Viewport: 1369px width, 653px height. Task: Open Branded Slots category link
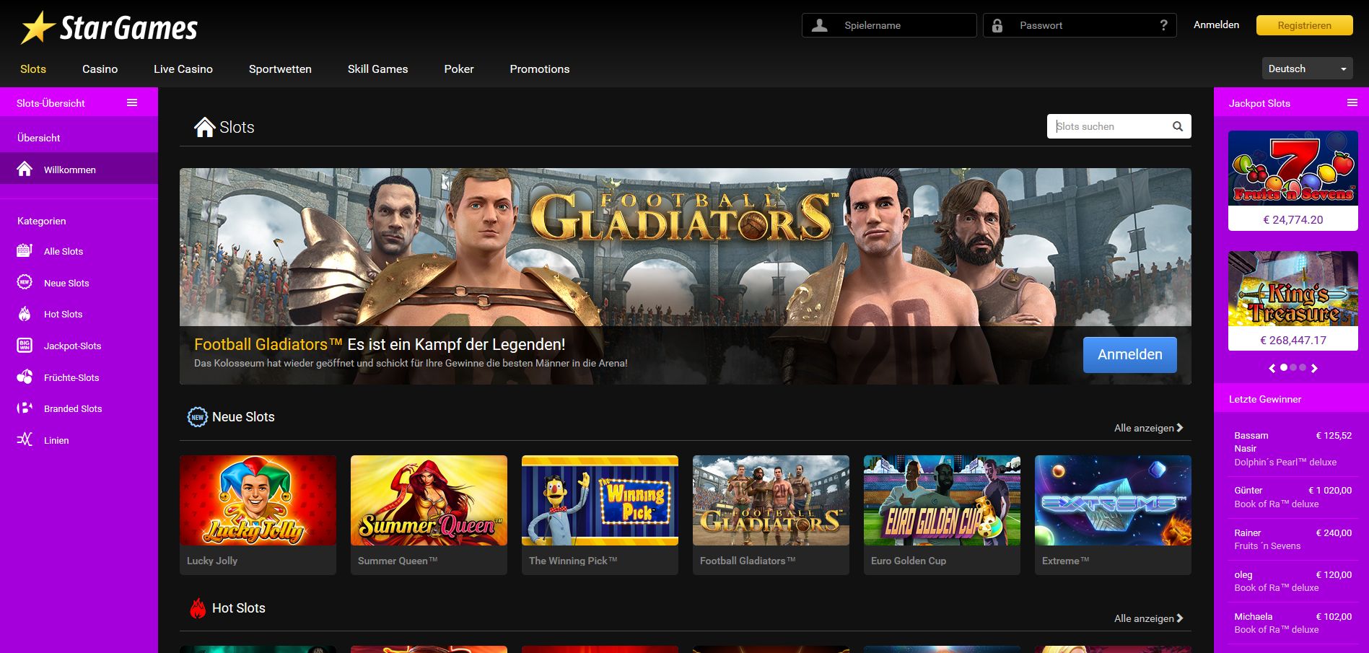73,408
